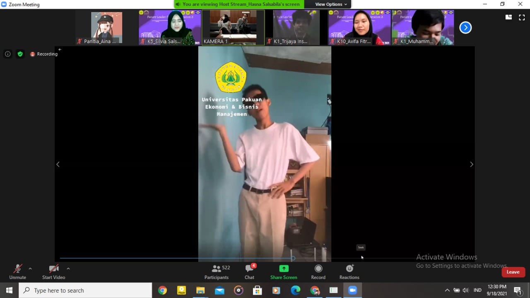Open the View Options dropdown
Image resolution: width=530 pixels, height=298 pixels.
331,4
